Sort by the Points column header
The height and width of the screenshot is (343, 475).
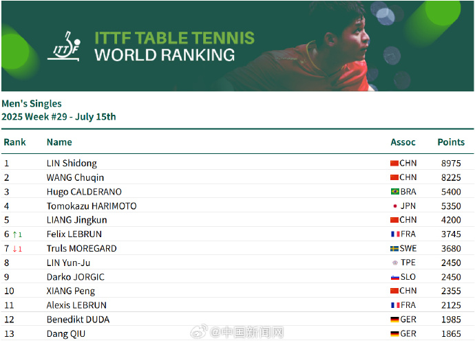pos(451,142)
